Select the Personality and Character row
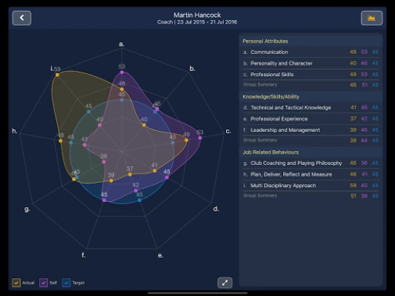This screenshot has height=296, width=395. [x=311, y=63]
